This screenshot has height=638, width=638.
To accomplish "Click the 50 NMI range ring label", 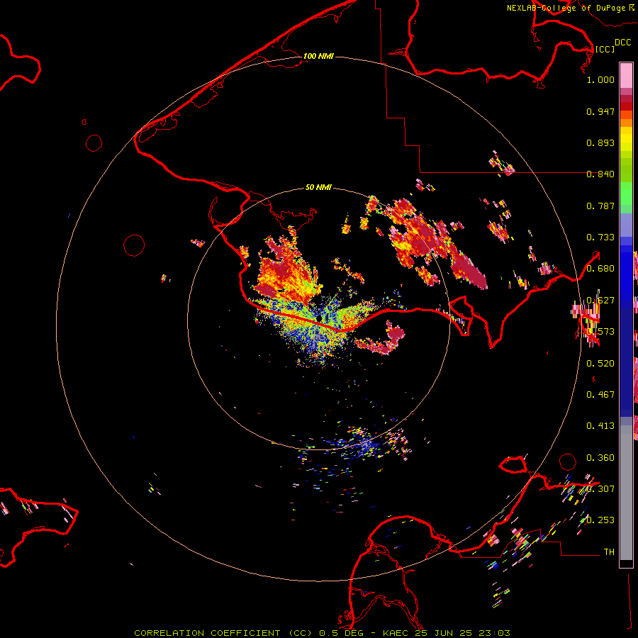I will pyautogui.click(x=318, y=187).
